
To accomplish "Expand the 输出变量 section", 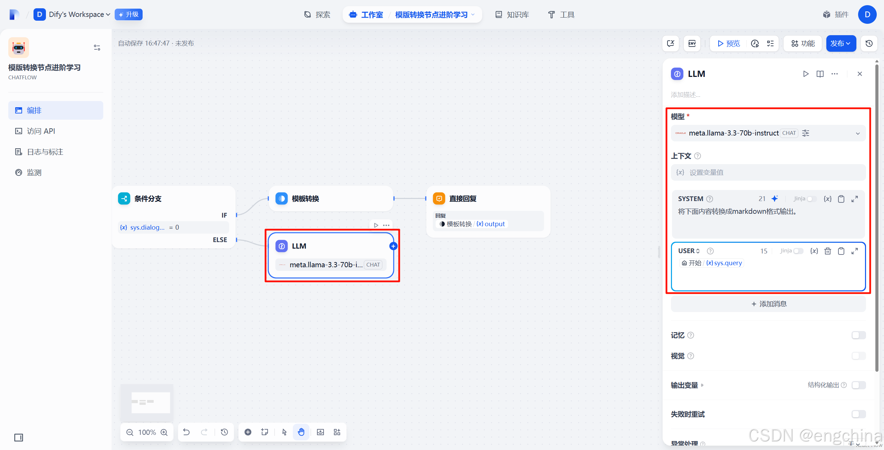I will point(687,385).
